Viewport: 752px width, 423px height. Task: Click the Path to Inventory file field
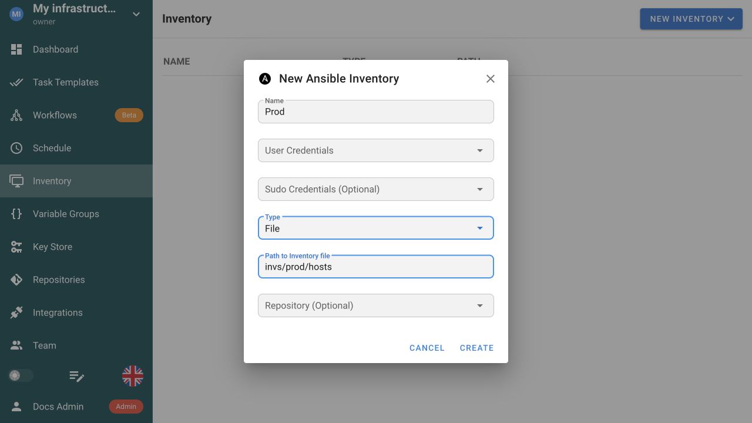coord(376,267)
